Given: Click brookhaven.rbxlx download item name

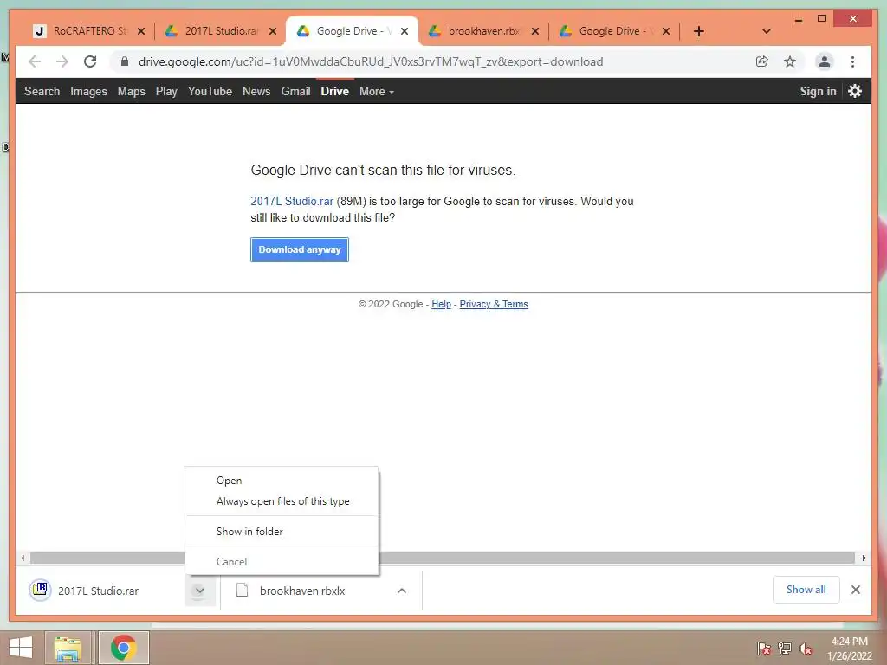Looking at the screenshot, I should pyautogui.click(x=302, y=591).
